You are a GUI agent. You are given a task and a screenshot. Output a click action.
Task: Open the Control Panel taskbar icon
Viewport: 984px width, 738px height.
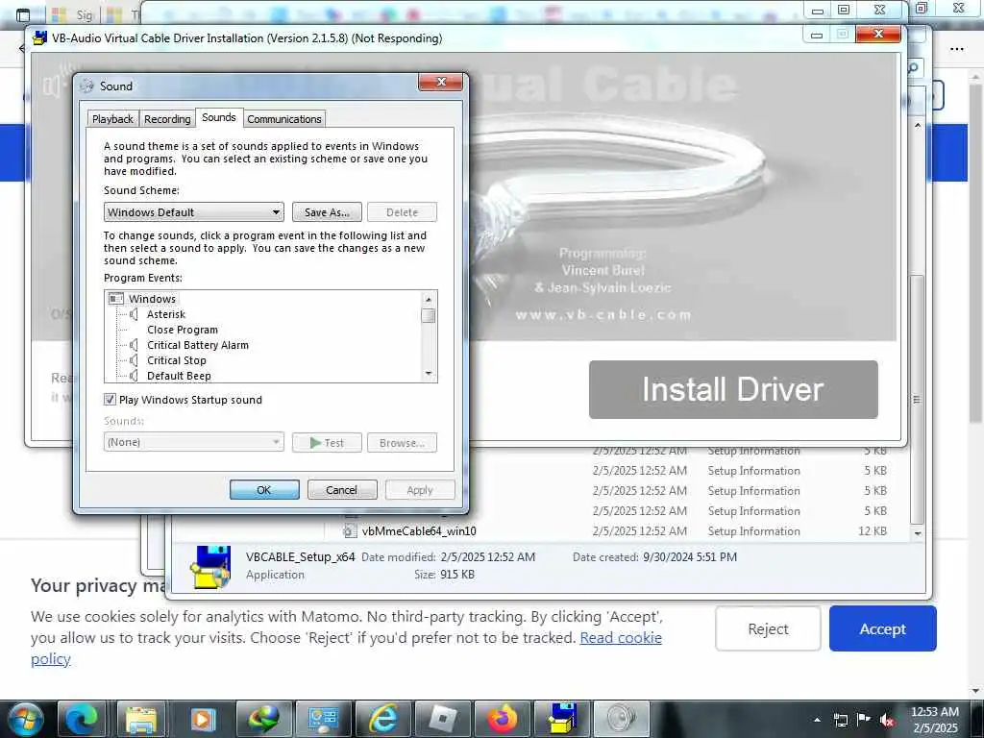[x=323, y=719]
